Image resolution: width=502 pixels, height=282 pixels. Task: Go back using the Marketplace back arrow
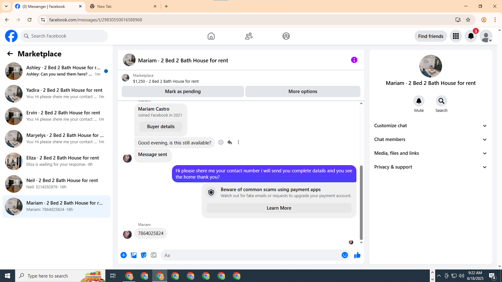click(x=10, y=54)
